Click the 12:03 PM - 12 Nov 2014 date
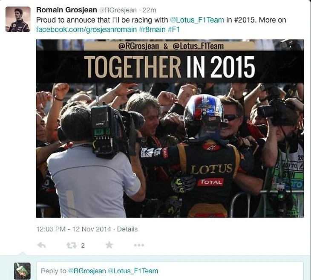Viewport: 311px width, 280px height. pyautogui.click(x=74, y=229)
